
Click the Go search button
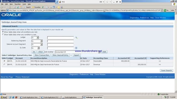[x=34, y=52]
